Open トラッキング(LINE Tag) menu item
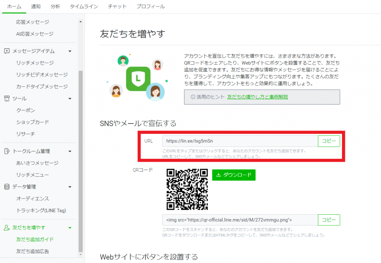The height and width of the screenshot is (263, 381). click(x=41, y=211)
